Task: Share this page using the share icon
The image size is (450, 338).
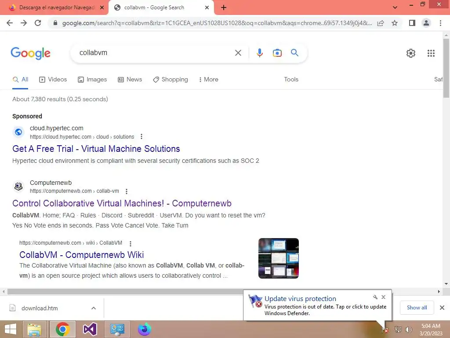Action: tap(381, 23)
